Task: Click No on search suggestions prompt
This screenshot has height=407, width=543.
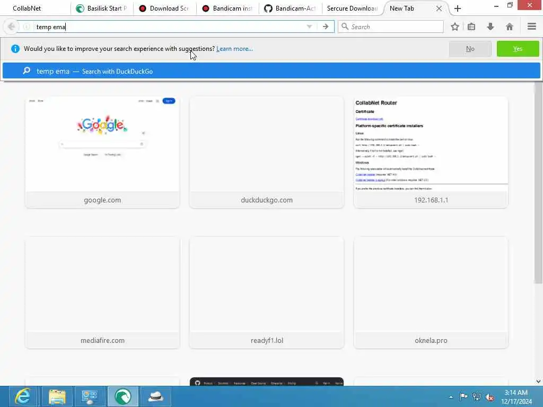Action: pyautogui.click(x=470, y=49)
